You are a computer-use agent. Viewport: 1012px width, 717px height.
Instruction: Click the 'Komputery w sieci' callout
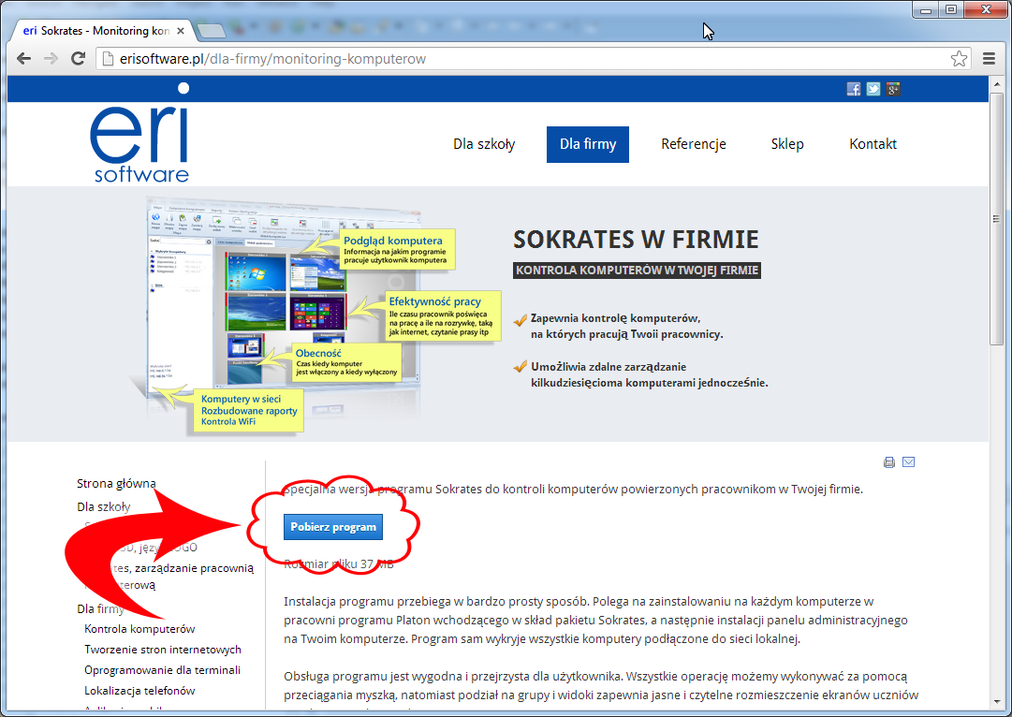click(x=248, y=410)
